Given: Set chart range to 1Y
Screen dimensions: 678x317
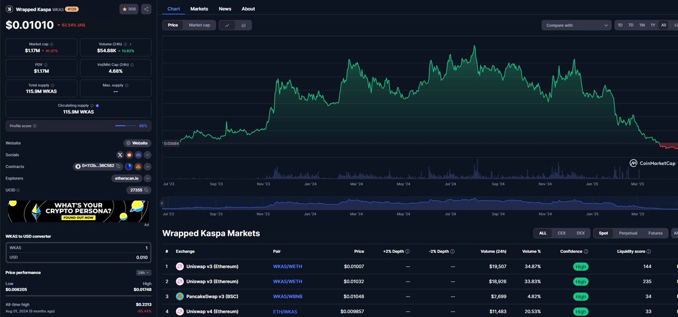Looking at the screenshot, I should coord(653,25).
